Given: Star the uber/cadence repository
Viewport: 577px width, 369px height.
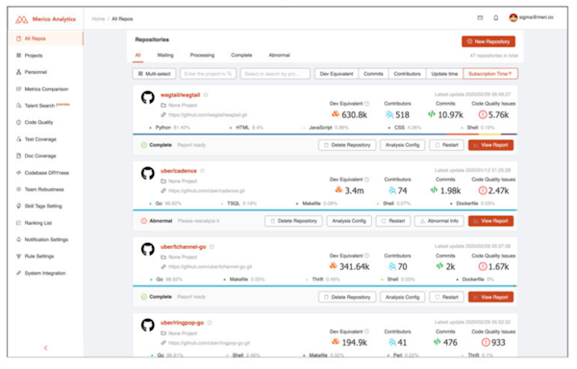Looking at the screenshot, I should pos(202,171).
